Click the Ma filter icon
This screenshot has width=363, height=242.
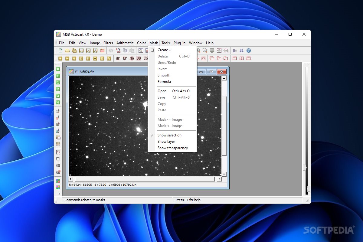pyautogui.click(x=132, y=58)
